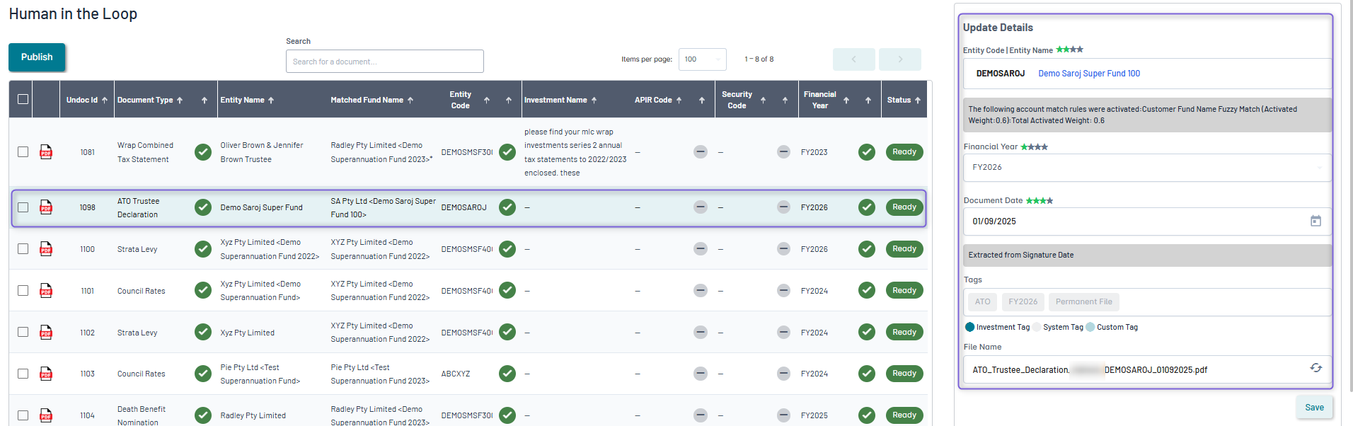
Task: Select the ATO Trustee Declaration cell
Action: (139, 208)
